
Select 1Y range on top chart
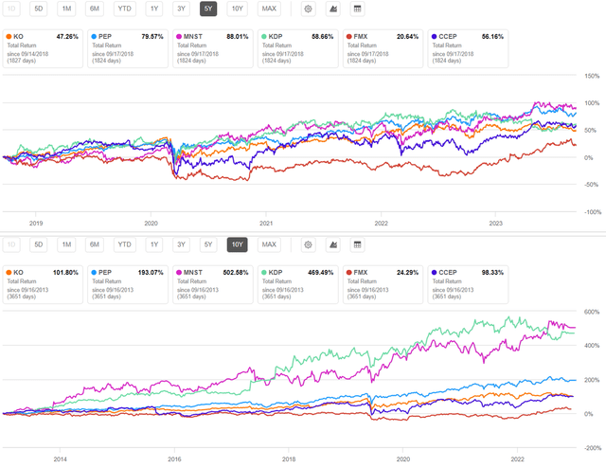(154, 9)
